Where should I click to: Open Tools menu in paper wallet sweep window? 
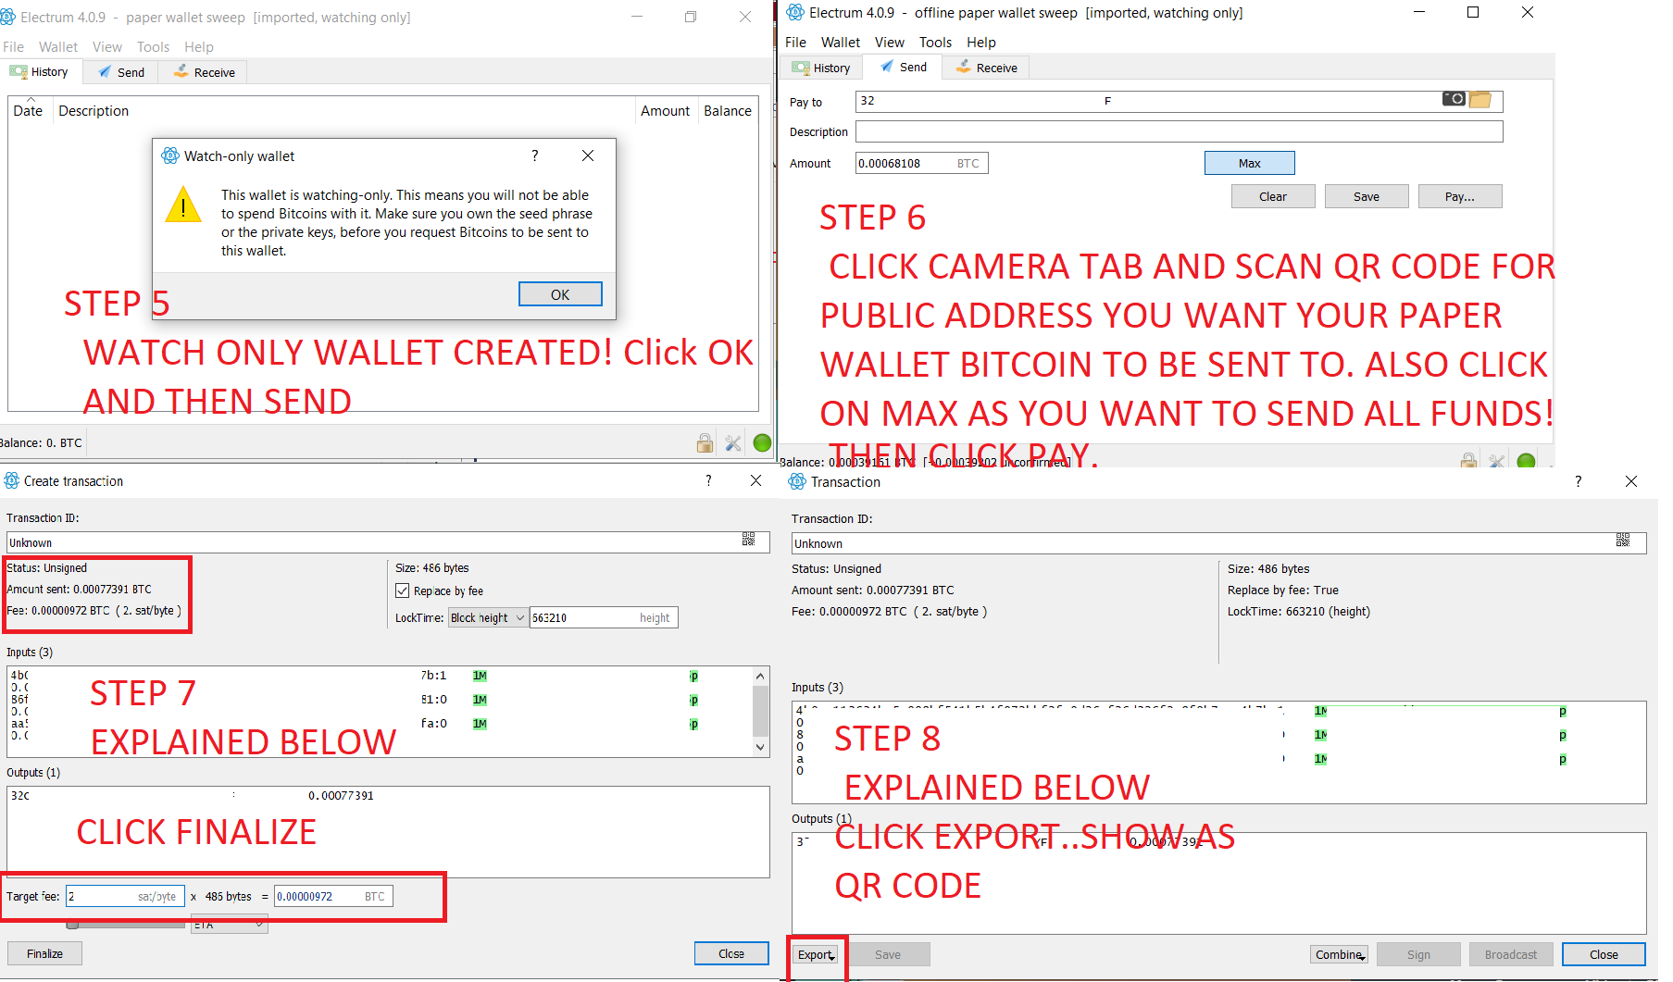point(154,46)
